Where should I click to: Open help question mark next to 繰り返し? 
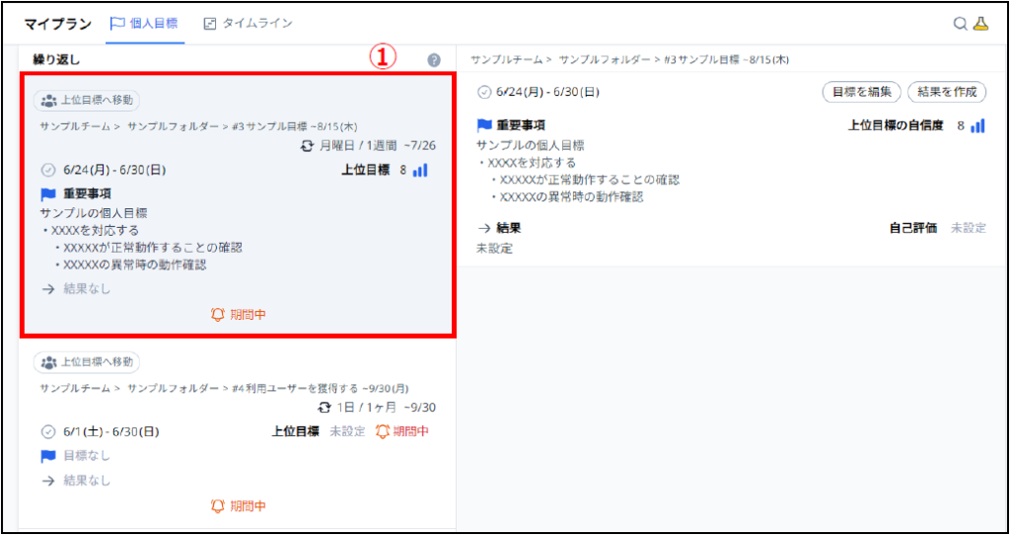click(x=434, y=60)
